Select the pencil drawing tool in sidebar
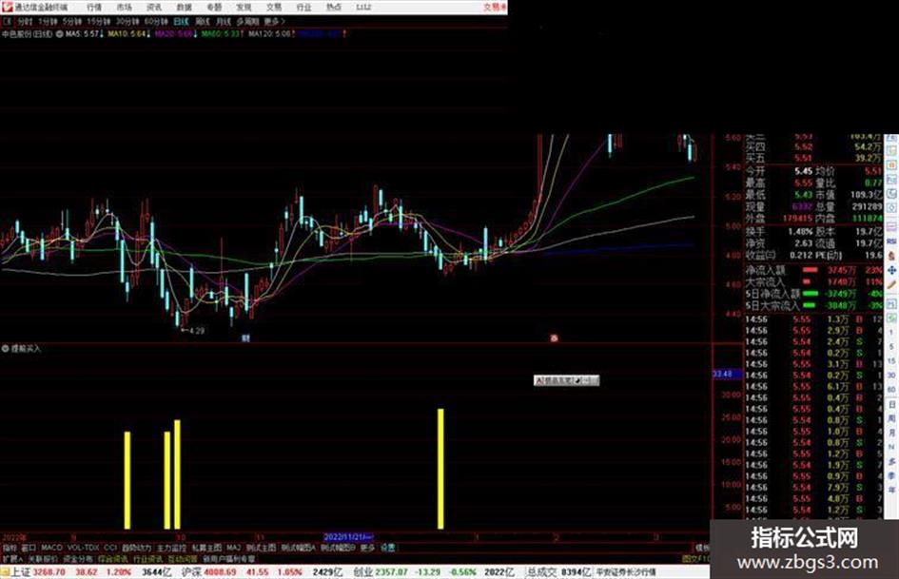899x579 pixels. pos(891,283)
